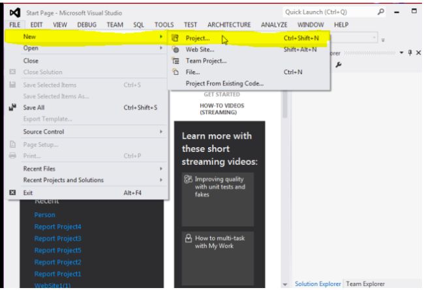424x290 pixels.
Task: Switch to the Team Explorer tab
Action: click(x=365, y=283)
